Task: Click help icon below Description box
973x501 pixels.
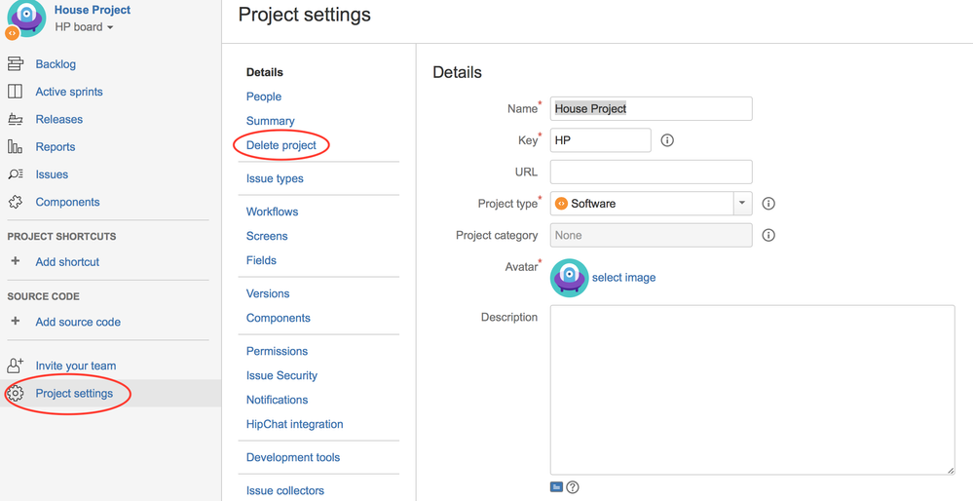Action: [573, 487]
